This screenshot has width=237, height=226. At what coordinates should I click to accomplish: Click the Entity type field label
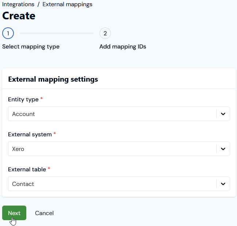[x=23, y=100]
